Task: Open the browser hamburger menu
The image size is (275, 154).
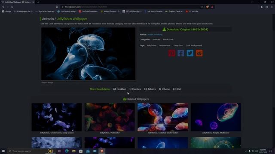Action: pyautogui.click(x=272, y=7)
